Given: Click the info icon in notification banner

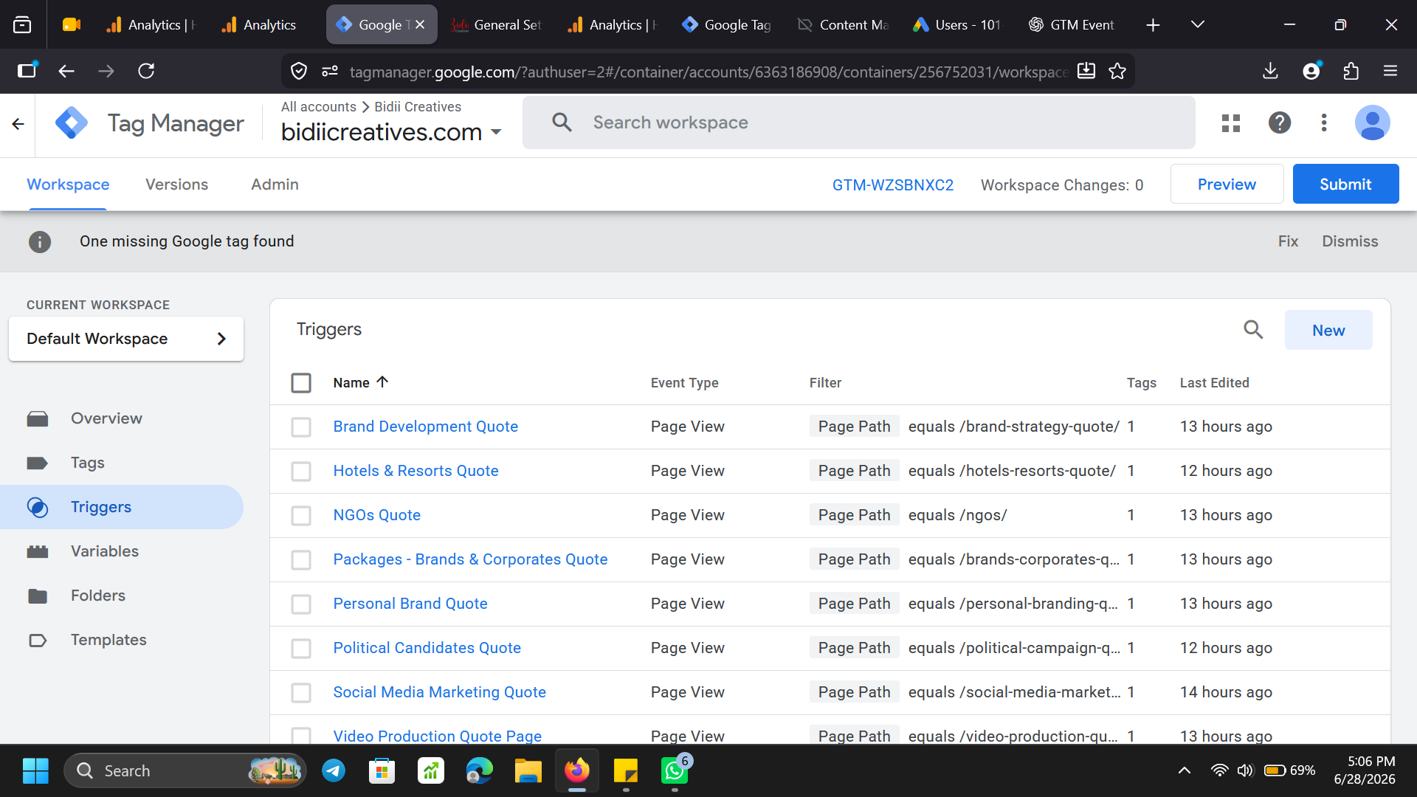Looking at the screenshot, I should tap(40, 241).
